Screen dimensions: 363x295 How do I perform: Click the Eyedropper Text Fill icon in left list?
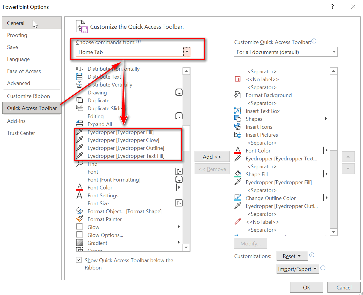80,156
